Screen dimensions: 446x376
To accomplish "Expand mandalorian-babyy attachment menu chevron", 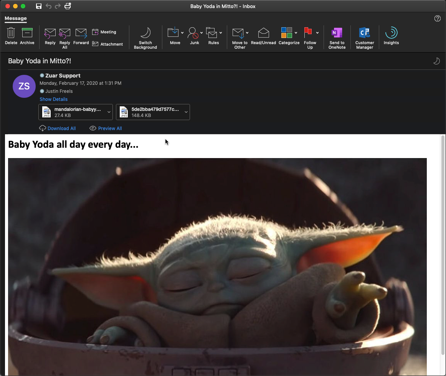I will (109, 112).
